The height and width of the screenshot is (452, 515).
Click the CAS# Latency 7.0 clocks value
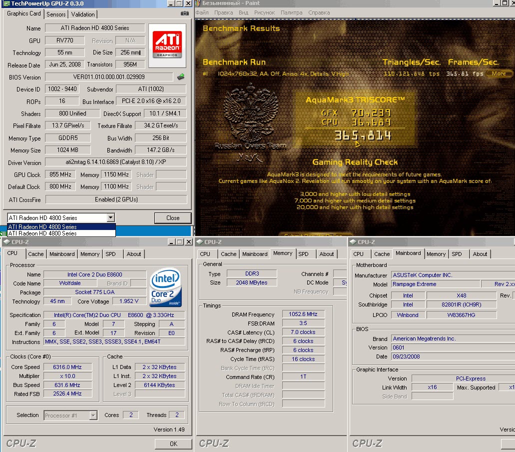(303, 332)
